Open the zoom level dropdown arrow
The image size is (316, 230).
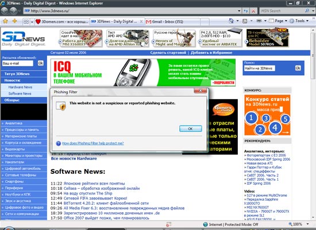[x=307, y=224]
